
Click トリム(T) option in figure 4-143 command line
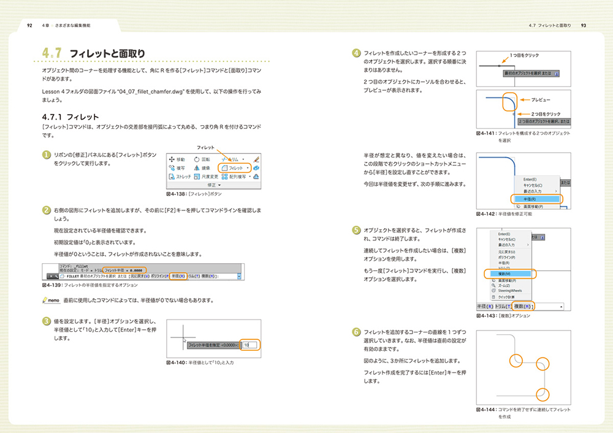click(x=503, y=307)
